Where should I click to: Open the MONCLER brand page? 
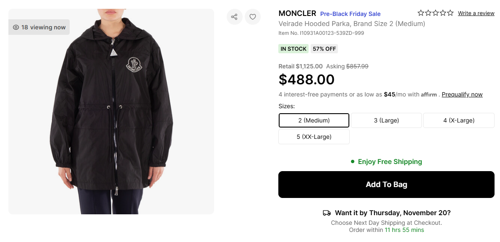[297, 13]
